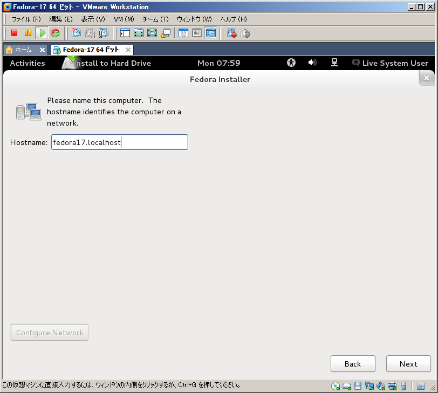The image size is (438, 393).
Task: Click the GNOME network status icon
Action: 334,63
